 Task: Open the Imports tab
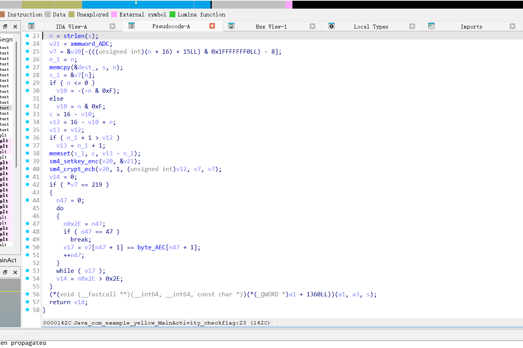tap(471, 27)
